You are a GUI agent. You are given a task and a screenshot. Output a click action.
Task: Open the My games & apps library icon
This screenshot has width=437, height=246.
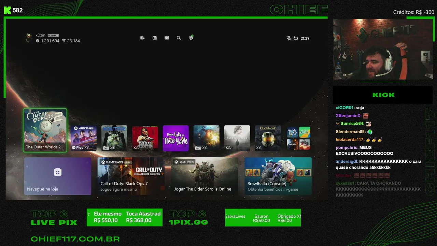pos(142,38)
